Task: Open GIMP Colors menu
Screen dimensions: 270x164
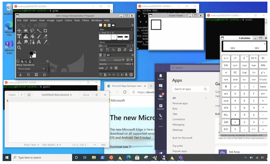Action: (x=68, y=20)
